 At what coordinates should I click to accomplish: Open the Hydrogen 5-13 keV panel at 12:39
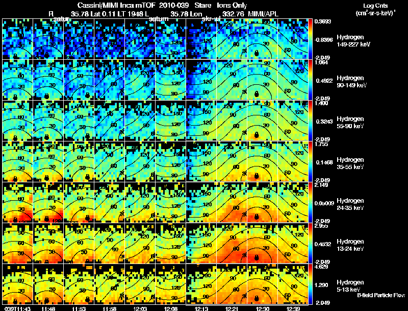(x=293, y=284)
